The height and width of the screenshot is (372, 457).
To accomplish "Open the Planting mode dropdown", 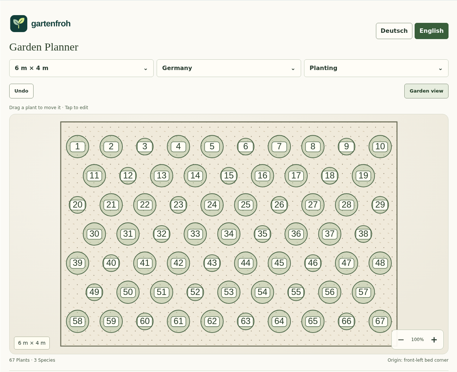I will [376, 68].
